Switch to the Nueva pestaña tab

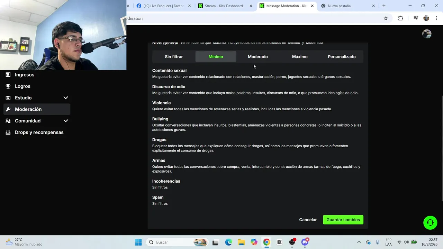pos(348,6)
